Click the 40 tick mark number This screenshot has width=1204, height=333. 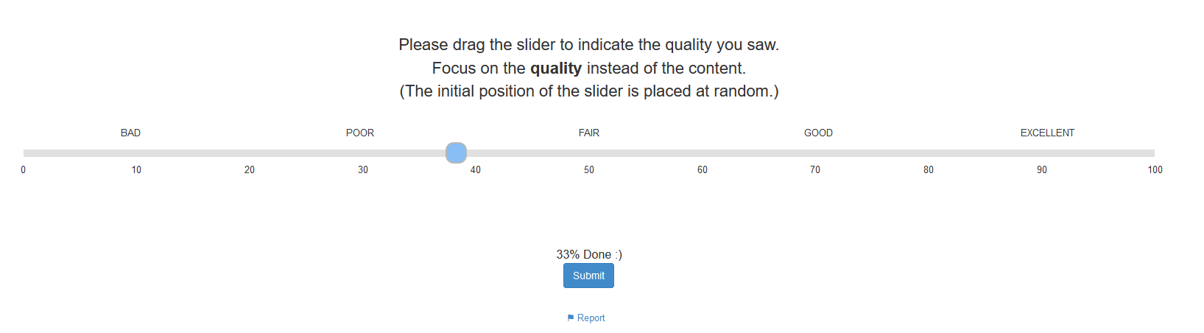(476, 170)
